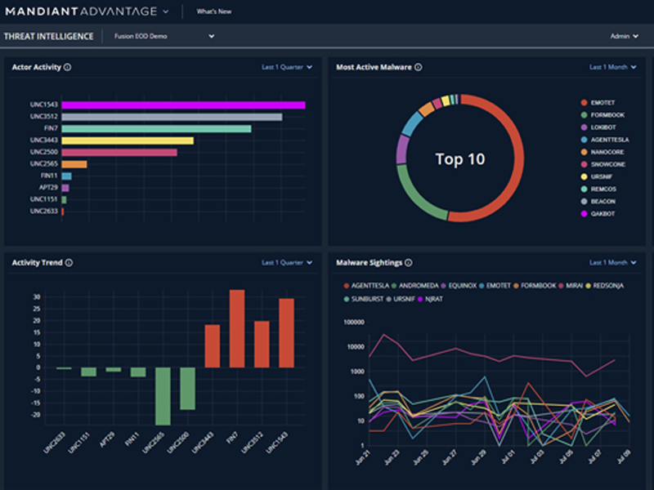The height and width of the screenshot is (490, 654).
Task: Click the Activity Trend info icon
Action: (x=69, y=262)
